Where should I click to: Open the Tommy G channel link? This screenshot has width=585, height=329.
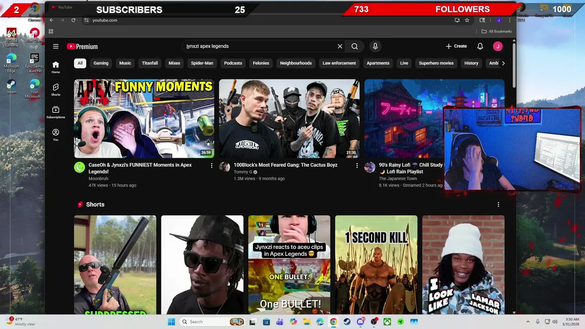(243, 172)
